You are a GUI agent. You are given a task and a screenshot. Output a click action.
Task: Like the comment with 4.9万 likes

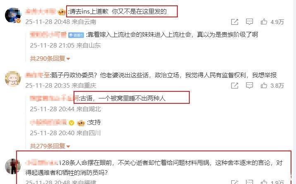[x=264, y=22]
